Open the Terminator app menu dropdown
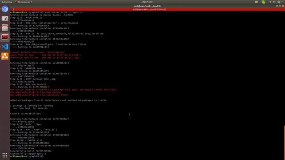Viewport: 285px width, 160px height. pyautogui.click(x=23, y=2)
